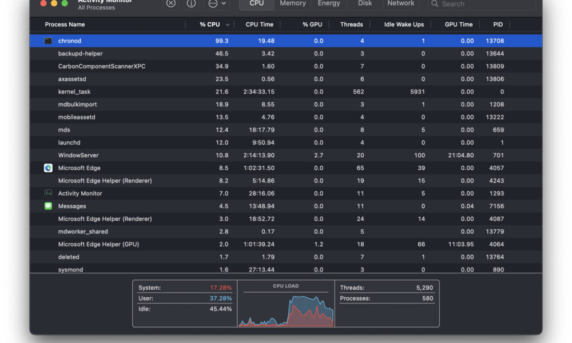Select the backupd-helper process row
This screenshot has height=343, width=572.
pyautogui.click(x=285, y=54)
